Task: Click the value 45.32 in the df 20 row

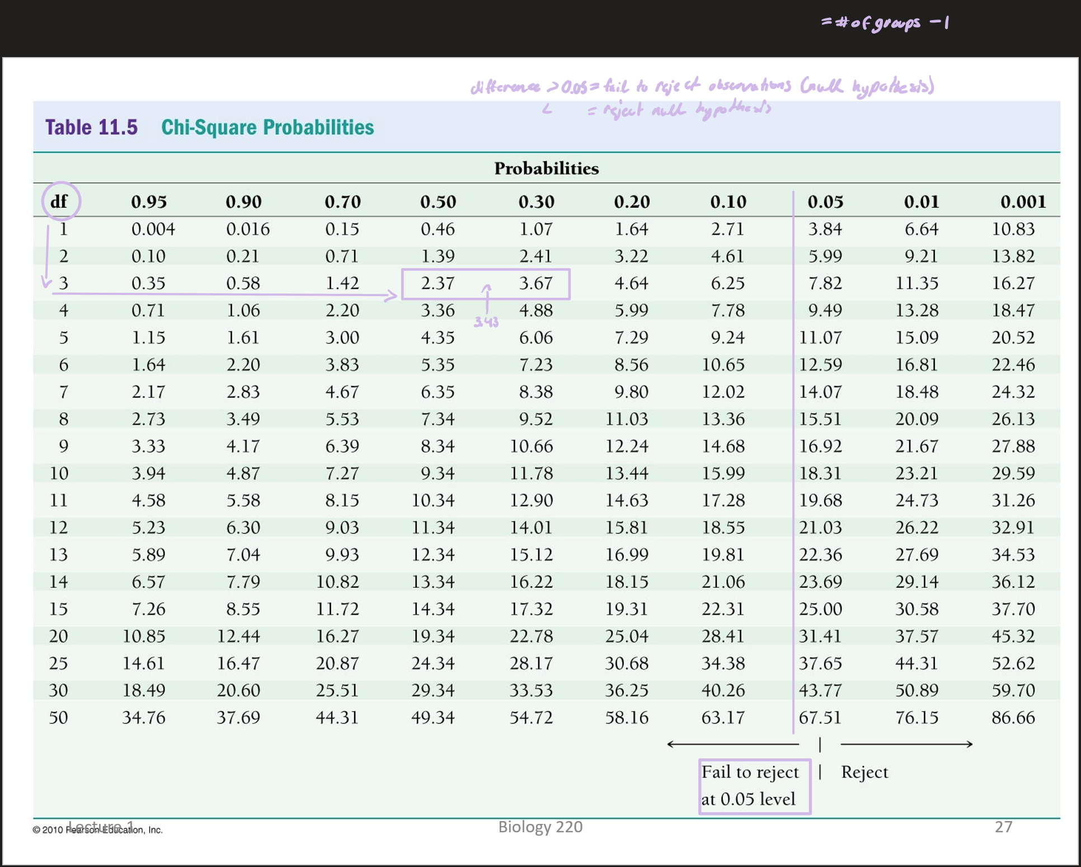Action: [1013, 636]
